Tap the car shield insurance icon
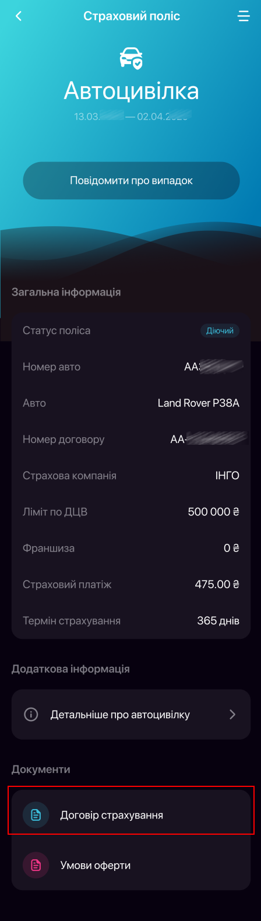This screenshot has width=261, height=921. point(130,59)
